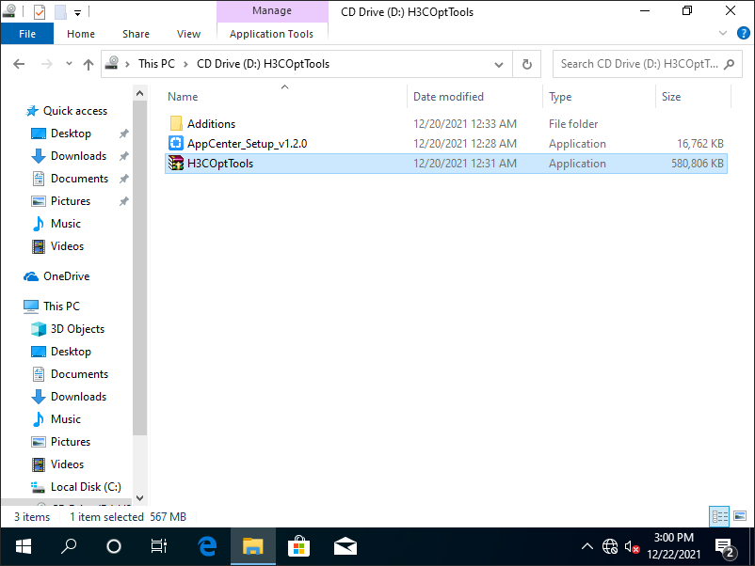This screenshot has height=566, width=755.
Task: Show hidden system tray icons
Action: point(586,546)
